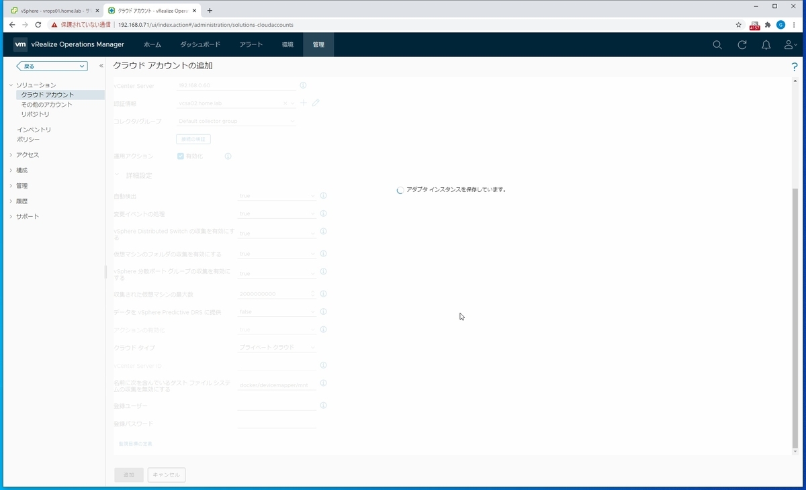Select その他のアカウント in the sidebar
The width and height of the screenshot is (806, 490).
pyautogui.click(x=47, y=105)
